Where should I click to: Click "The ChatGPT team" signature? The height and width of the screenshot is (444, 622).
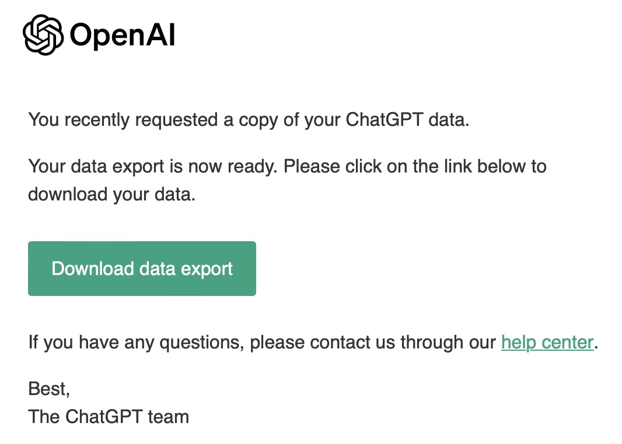[109, 417]
